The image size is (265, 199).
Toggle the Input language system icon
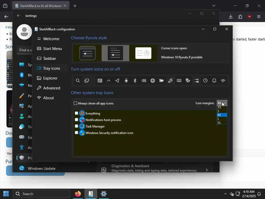point(188,81)
